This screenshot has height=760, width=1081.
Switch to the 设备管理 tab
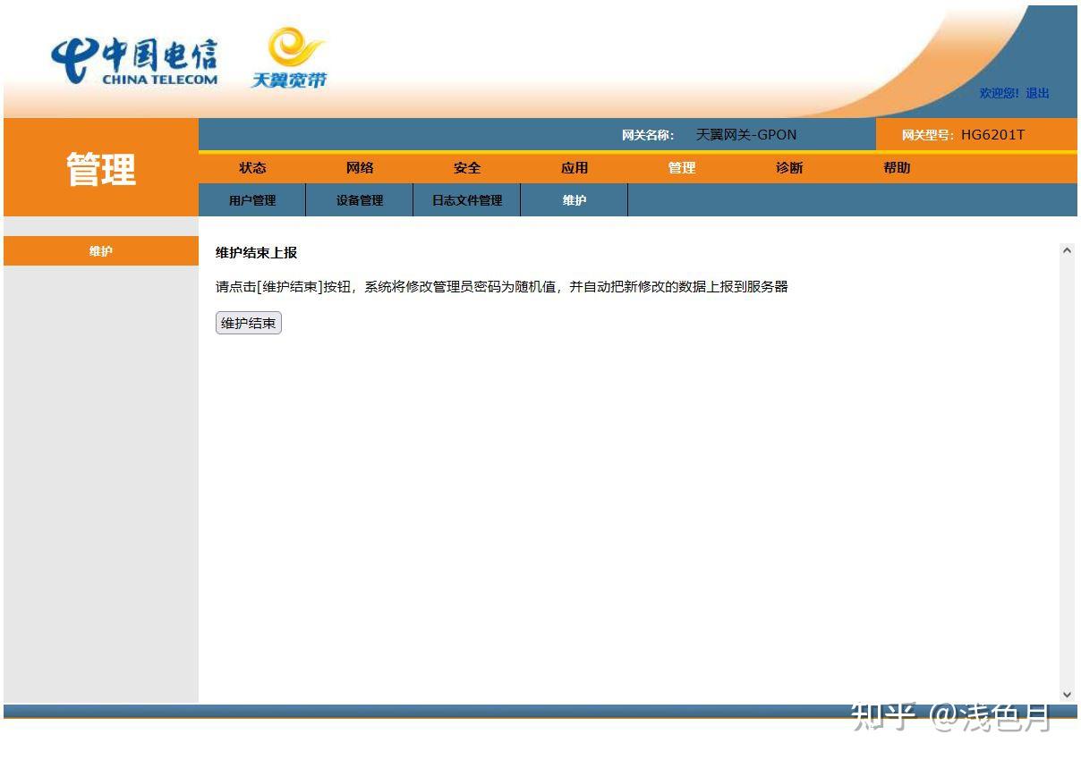[x=360, y=200]
